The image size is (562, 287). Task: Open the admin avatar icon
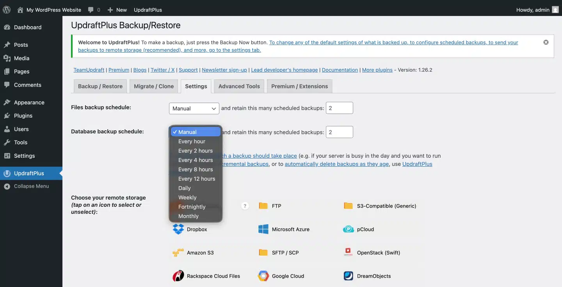555,10
